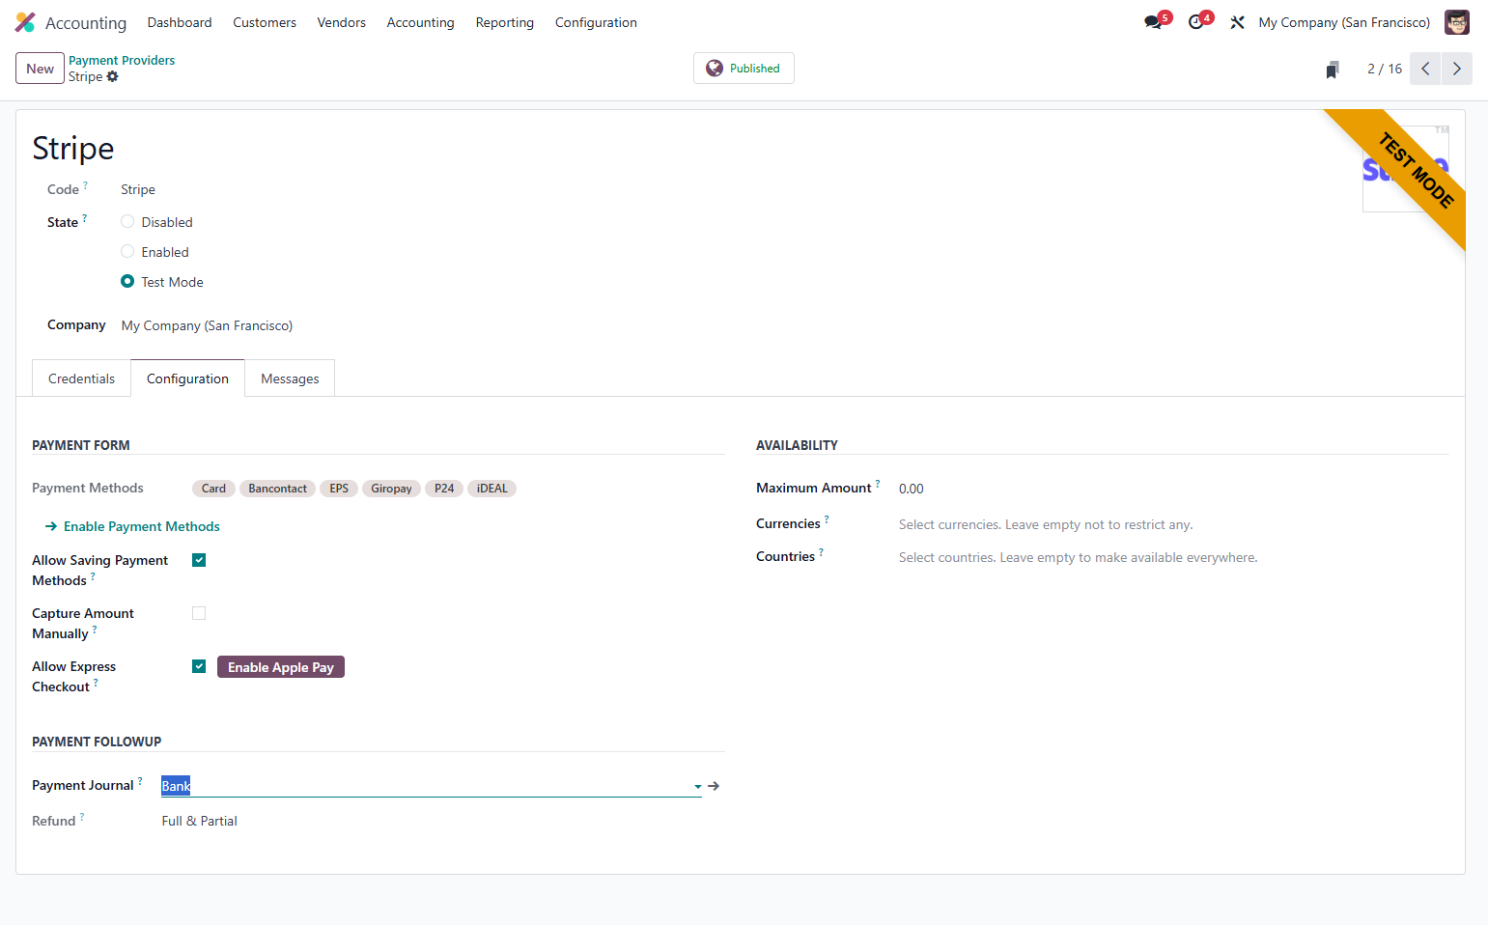
Task: Open the activities clock icon
Action: (1197, 21)
